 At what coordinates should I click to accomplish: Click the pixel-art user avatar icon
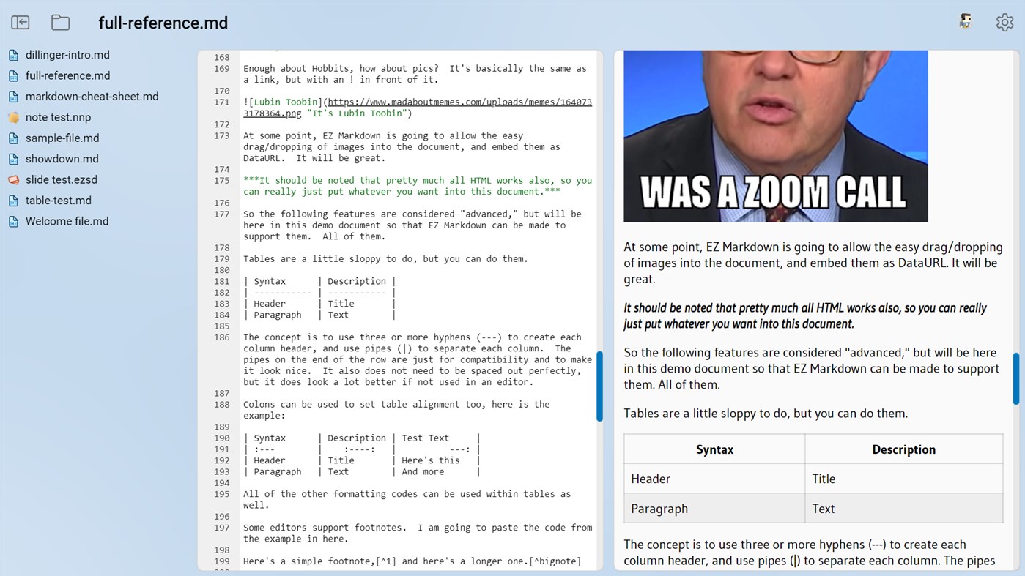tap(965, 20)
